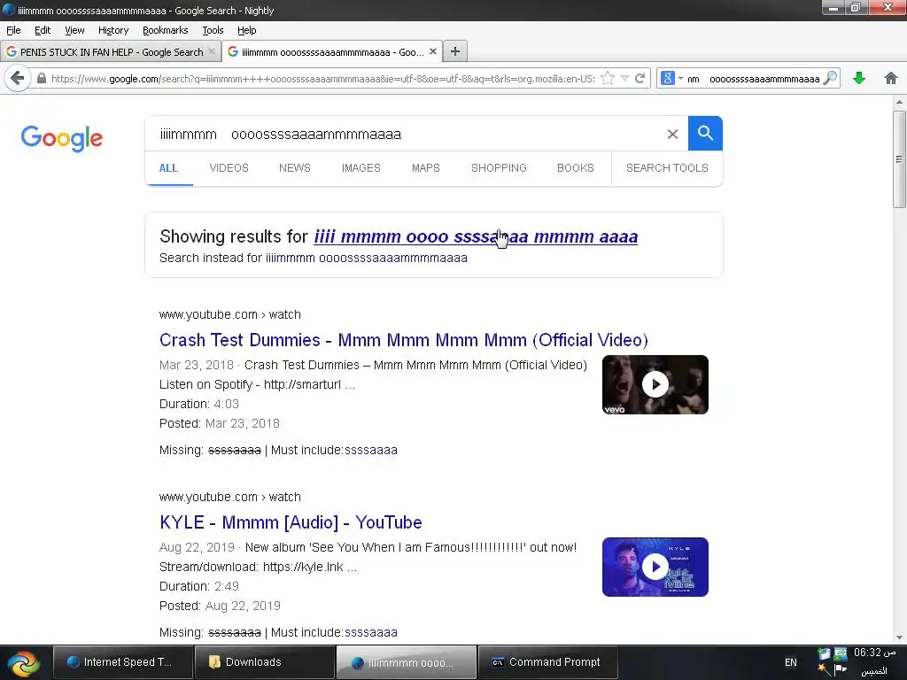The height and width of the screenshot is (680, 907).
Task: Open the Windows Start button
Action: (x=23, y=662)
